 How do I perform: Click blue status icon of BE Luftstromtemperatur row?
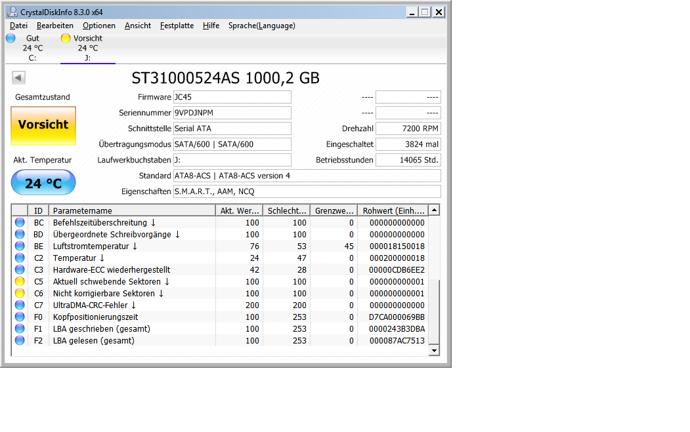tap(20, 246)
